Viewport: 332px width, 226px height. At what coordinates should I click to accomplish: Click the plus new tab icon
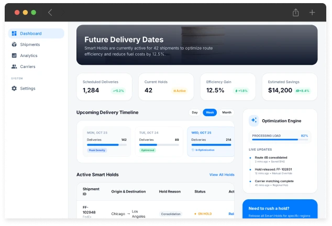click(x=312, y=12)
